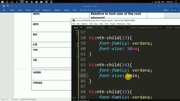Click the vmin text on line 65
Image resolution: width=180 pixels, height=101 pixels.
(x=132, y=76)
